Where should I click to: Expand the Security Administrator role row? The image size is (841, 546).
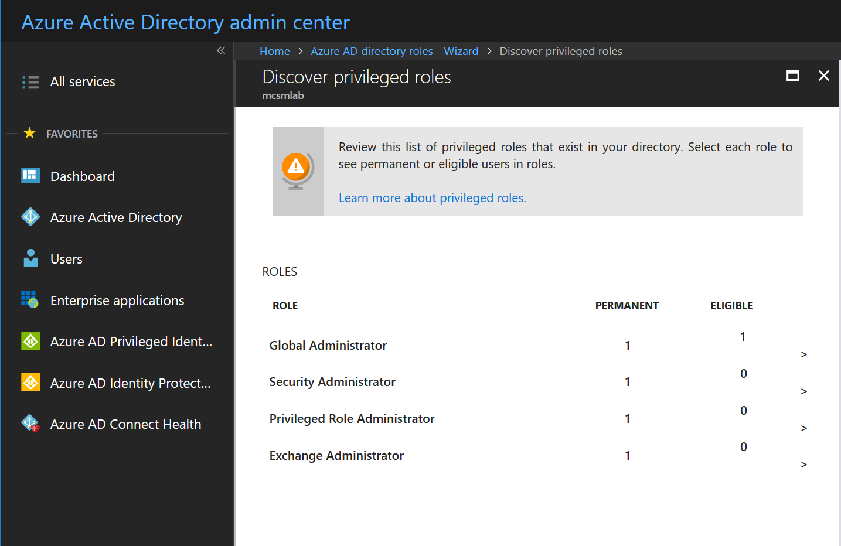[x=803, y=391]
